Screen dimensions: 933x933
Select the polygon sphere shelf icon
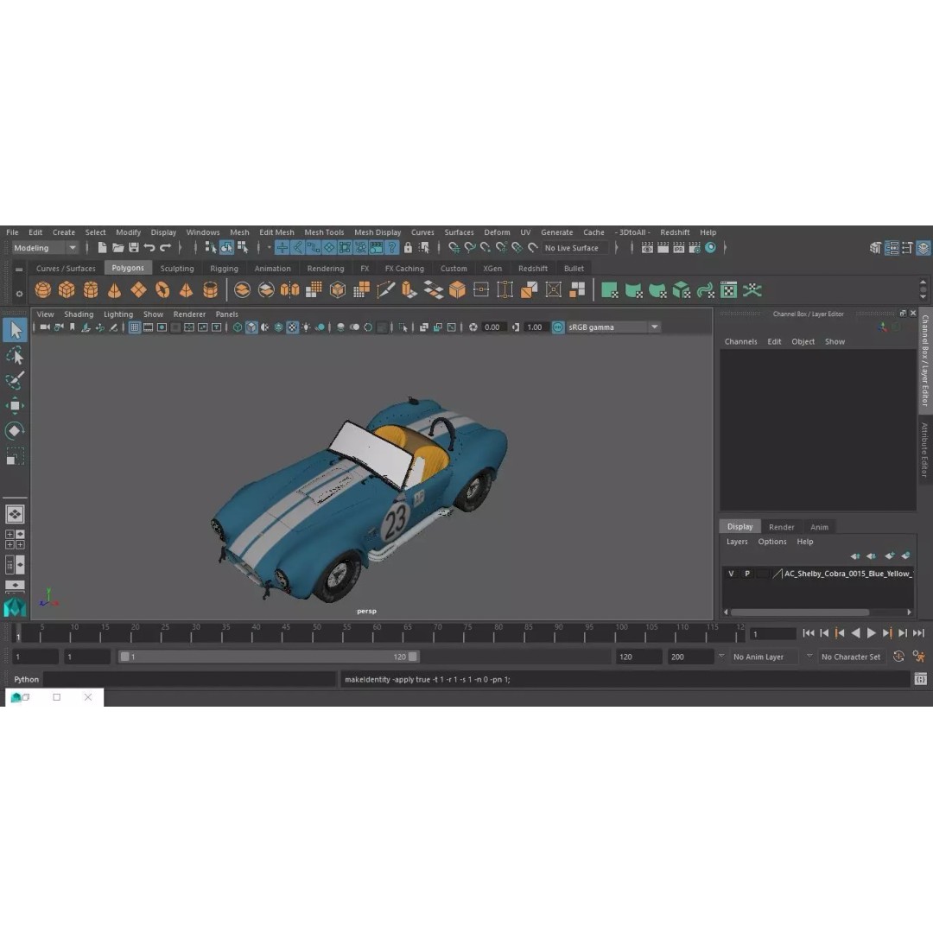(x=43, y=290)
